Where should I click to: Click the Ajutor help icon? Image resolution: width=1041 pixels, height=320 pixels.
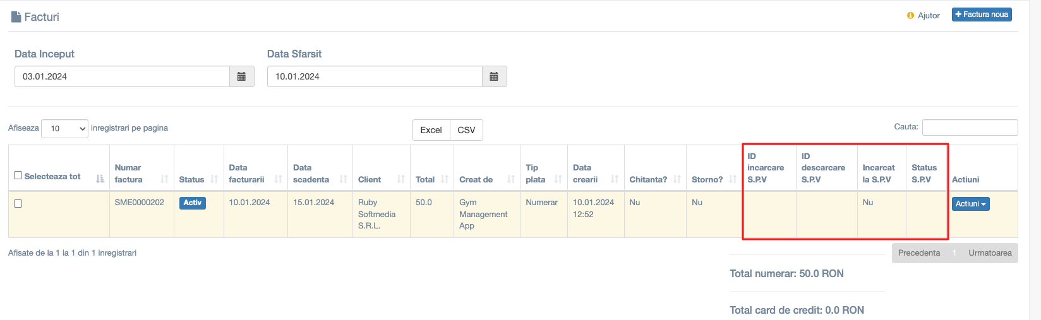tap(910, 16)
